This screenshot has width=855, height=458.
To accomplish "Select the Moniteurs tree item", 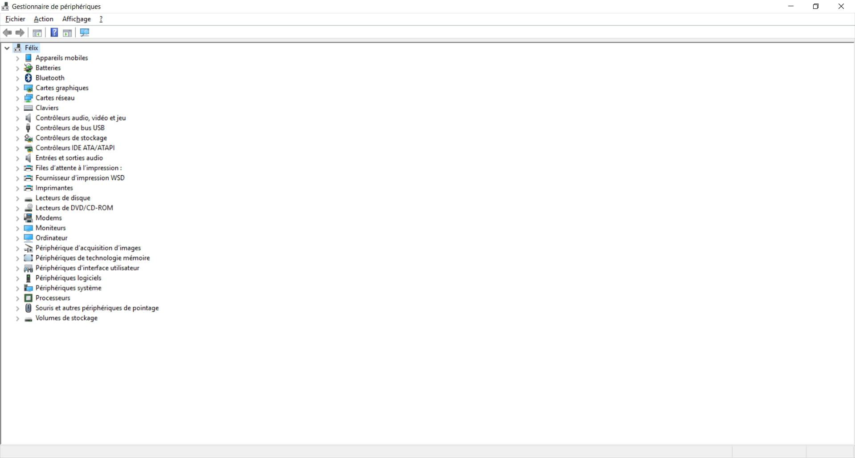I will pos(50,228).
